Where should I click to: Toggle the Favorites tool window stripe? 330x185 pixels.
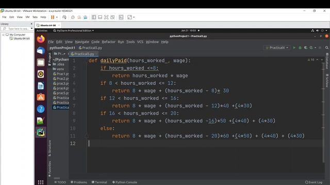click(49, 169)
